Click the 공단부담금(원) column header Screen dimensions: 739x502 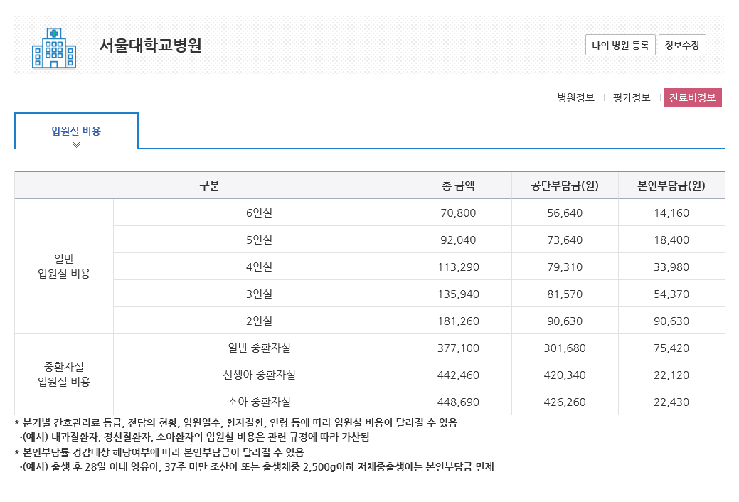[565, 186]
